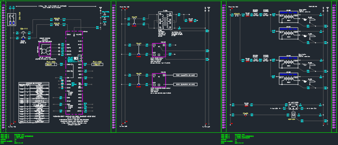Click the DOOR ground label
The height and width of the screenshot is (145, 338).
point(105,21)
